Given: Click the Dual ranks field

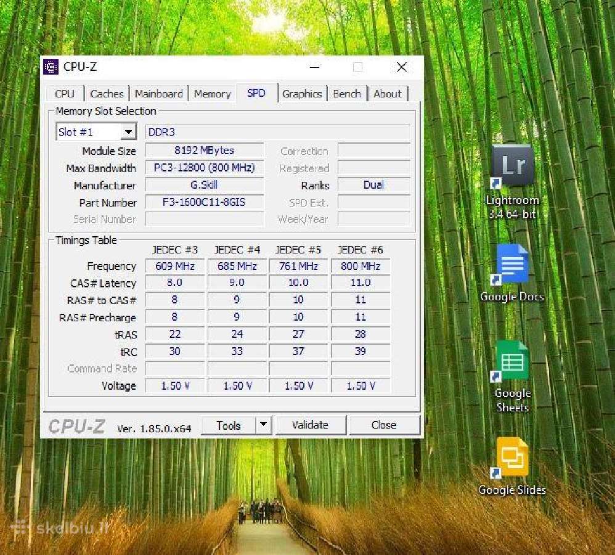Looking at the screenshot, I should (x=374, y=185).
